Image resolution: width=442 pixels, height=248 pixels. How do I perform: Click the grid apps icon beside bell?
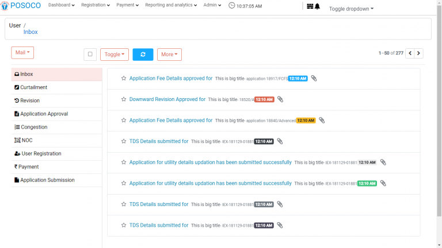click(x=310, y=6)
